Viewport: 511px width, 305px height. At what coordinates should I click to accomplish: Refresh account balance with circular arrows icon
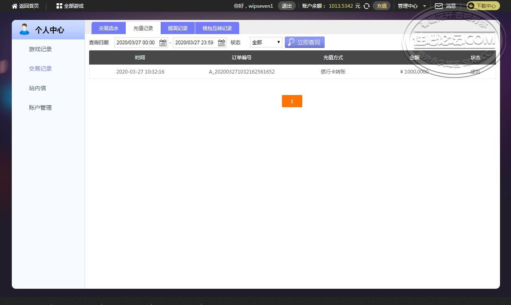point(367,6)
